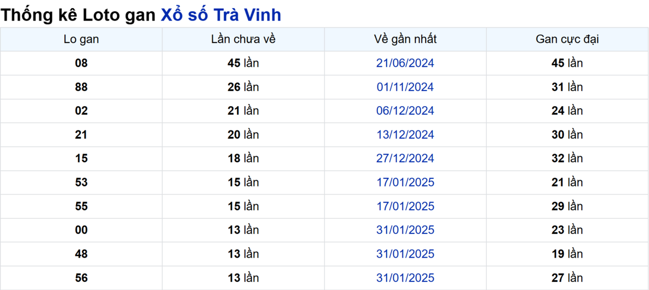Click 15 lần in row 53
Image resolution: width=649 pixels, height=290 pixels.
[x=243, y=182]
